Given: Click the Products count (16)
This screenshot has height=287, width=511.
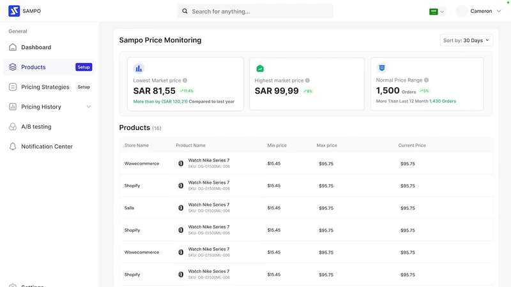Looking at the screenshot, I should pos(156,128).
